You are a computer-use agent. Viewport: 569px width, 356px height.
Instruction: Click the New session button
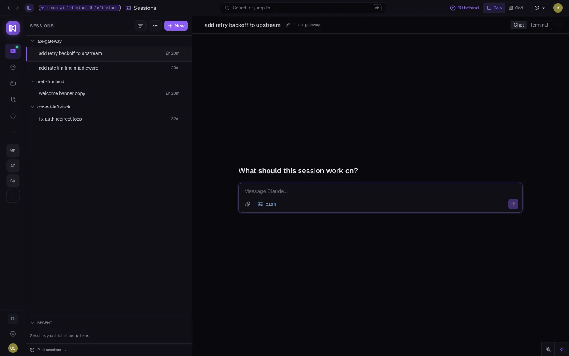pos(176,26)
